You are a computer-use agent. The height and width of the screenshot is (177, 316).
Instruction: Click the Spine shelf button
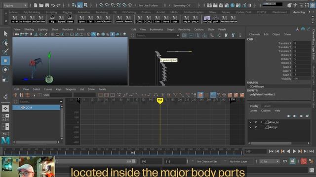coord(81,19)
